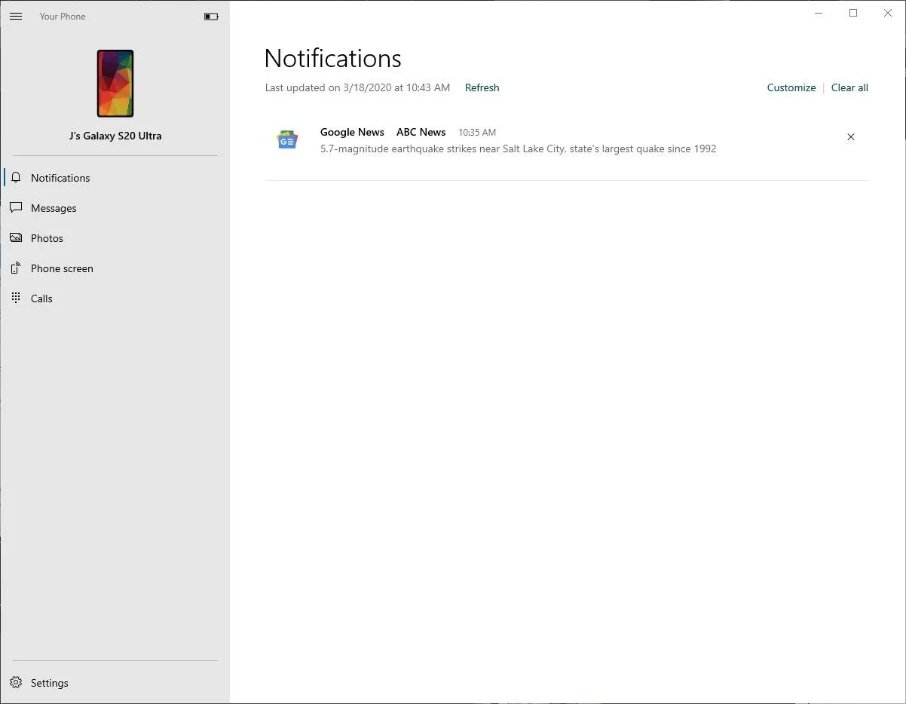Click the Last updated timestamp text
The width and height of the screenshot is (906, 704).
pyautogui.click(x=357, y=87)
